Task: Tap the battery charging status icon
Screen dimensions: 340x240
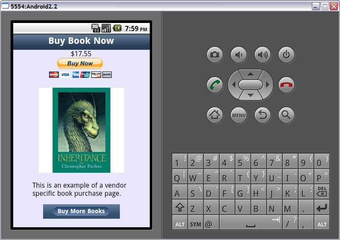Action: (x=117, y=29)
